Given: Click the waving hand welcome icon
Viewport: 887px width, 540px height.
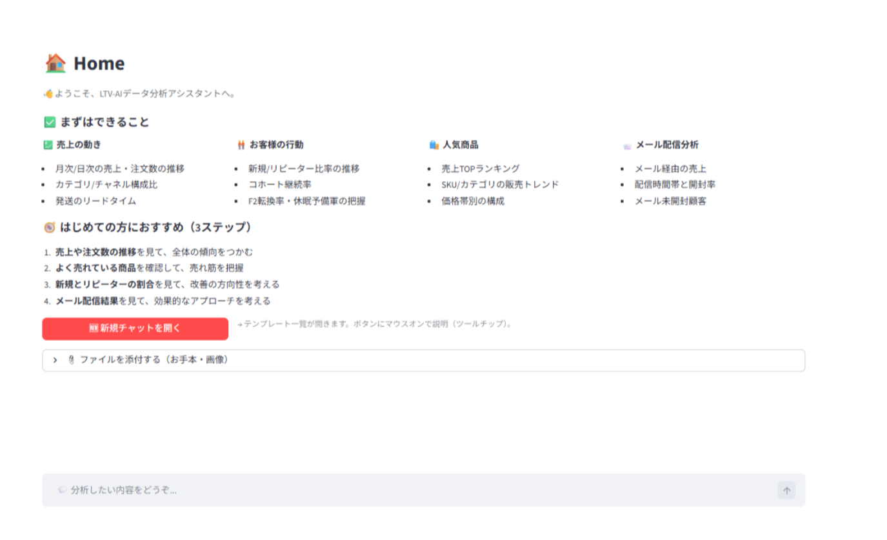Looking at the screenshot, I should 48,94.
